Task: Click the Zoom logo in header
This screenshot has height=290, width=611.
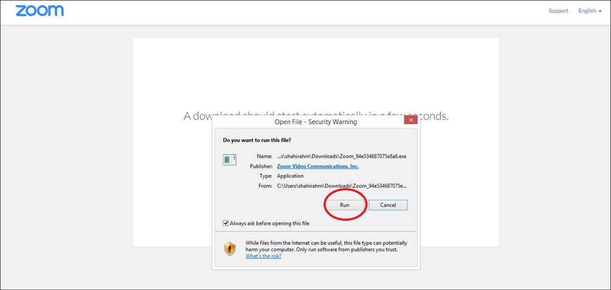Action: [x=39, y=11]
